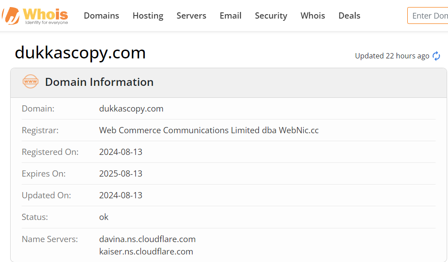Click the Registered On date value

pyautogui.click(x=120, y=152)
